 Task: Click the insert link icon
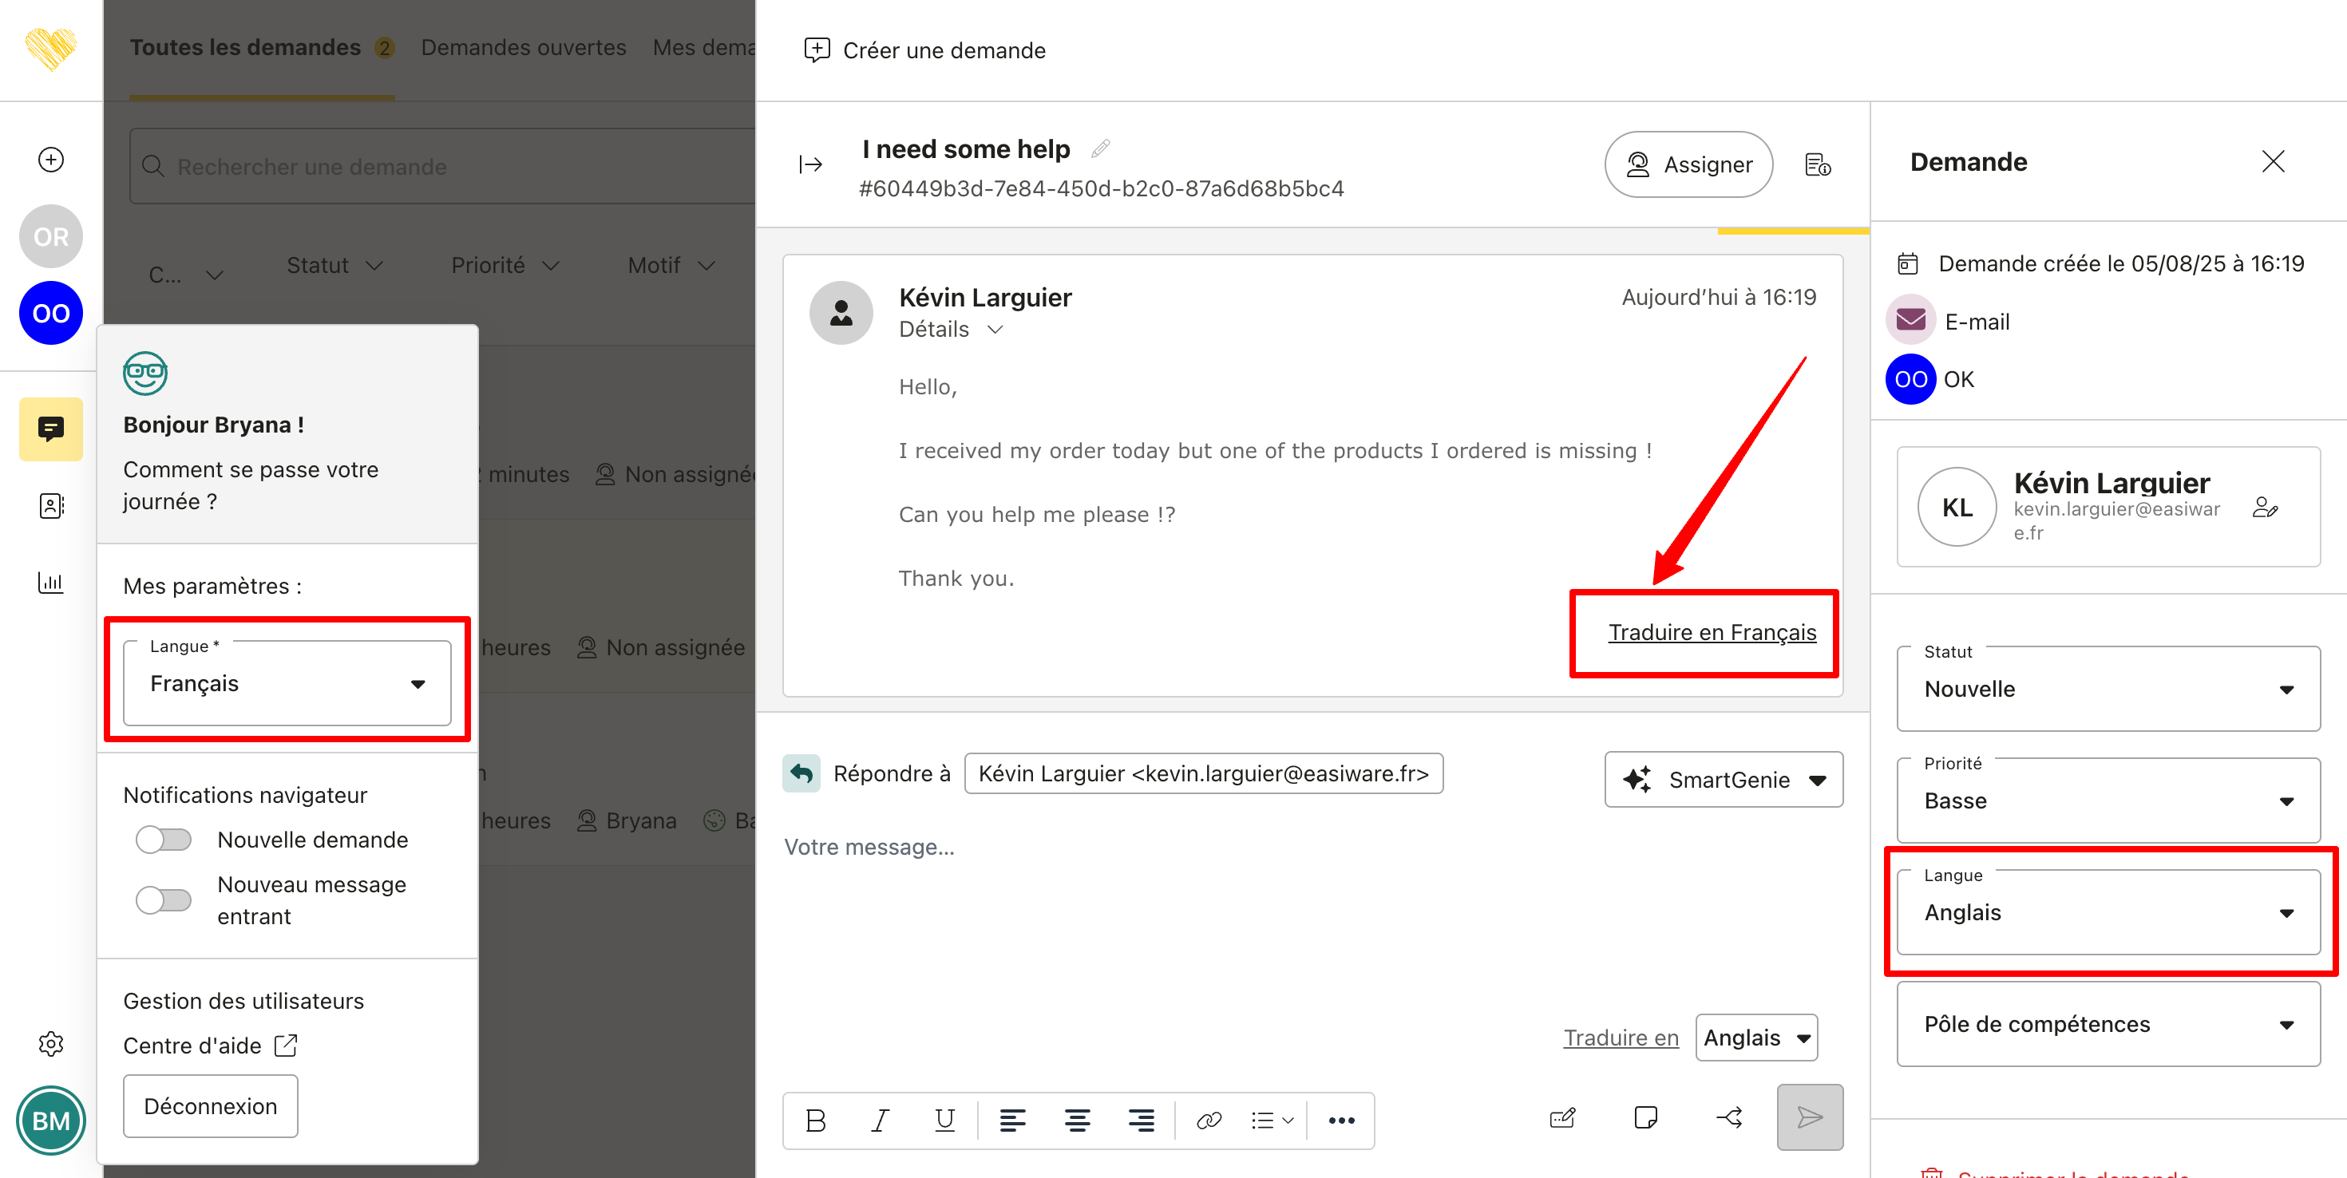pyautogui.click(x=1208, y=1120)
